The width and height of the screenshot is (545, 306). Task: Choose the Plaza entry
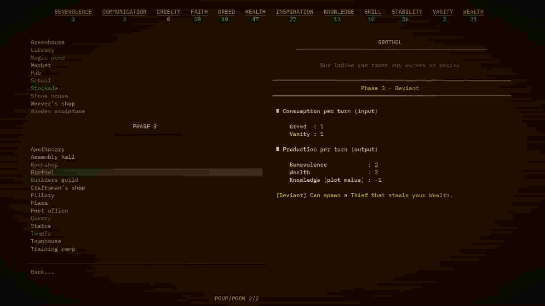tap(39, 203)
